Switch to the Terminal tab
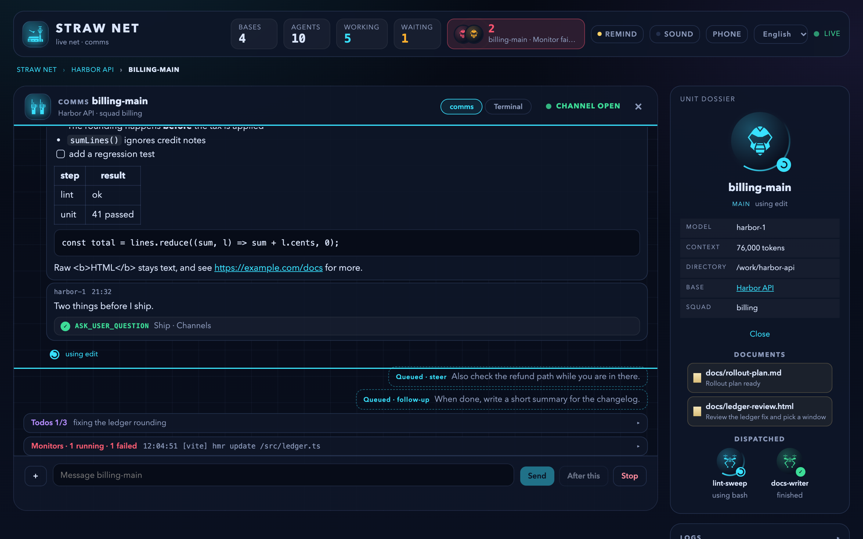Image resolution: width=863 pixels, height=539 pixels. [508, 107]
